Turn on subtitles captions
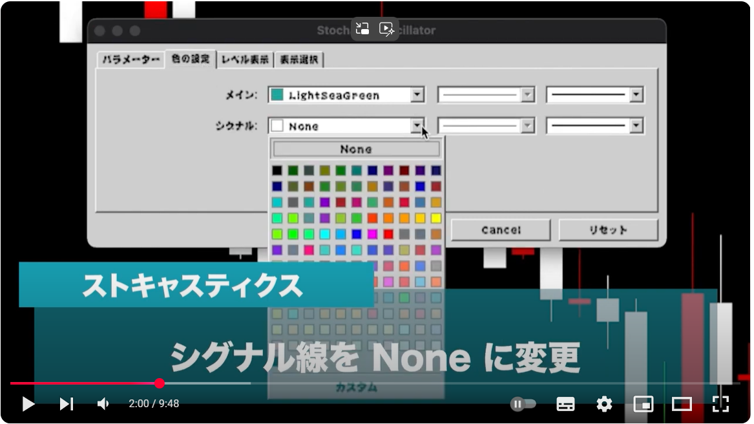 [x=565, y=404]
